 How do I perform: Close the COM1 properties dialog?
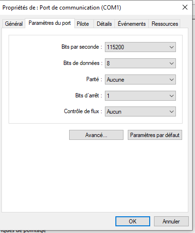click(185, 7)
